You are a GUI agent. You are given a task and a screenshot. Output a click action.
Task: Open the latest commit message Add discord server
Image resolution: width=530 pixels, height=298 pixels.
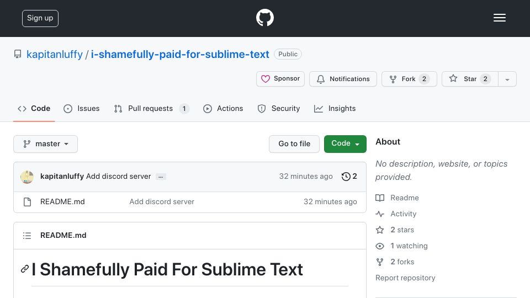click(118, 177)
